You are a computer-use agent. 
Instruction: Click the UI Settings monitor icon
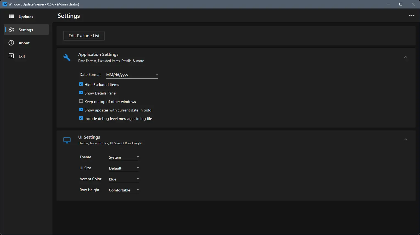[67, 140]
